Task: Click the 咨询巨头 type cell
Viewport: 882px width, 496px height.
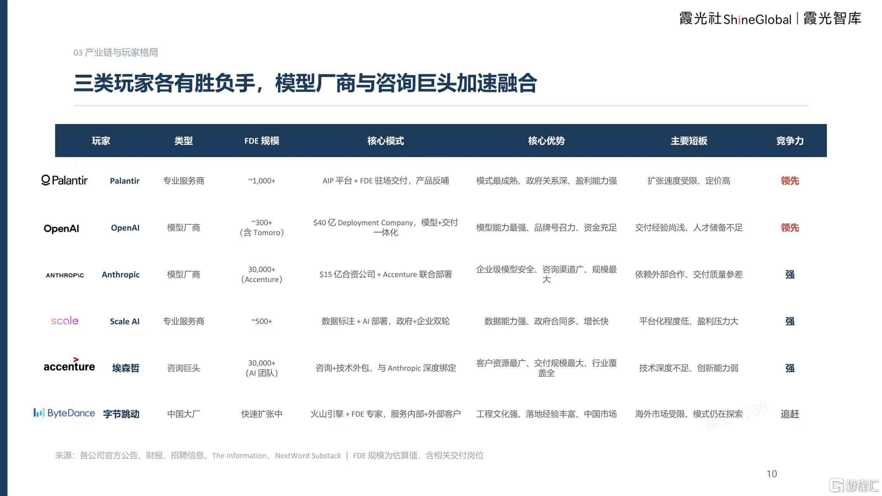Action: 183,368
